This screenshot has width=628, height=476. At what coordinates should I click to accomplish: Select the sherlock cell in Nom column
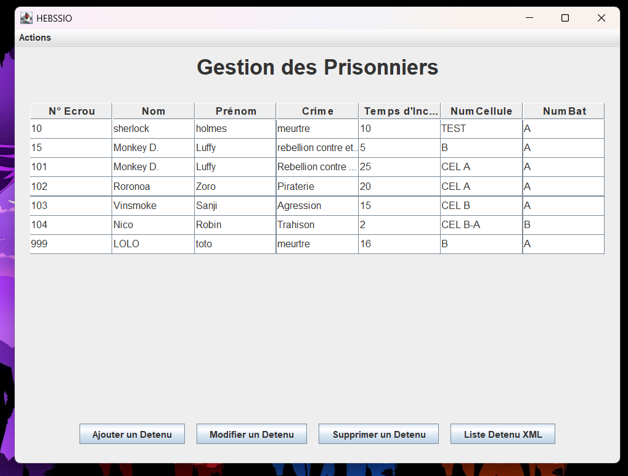coord(153,129)
